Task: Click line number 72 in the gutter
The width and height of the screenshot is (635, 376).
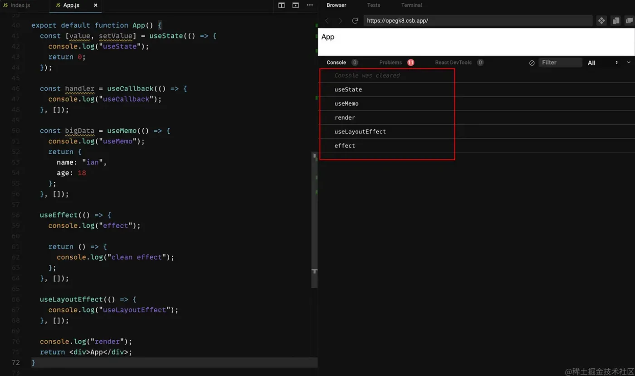Action: (15, 362)
